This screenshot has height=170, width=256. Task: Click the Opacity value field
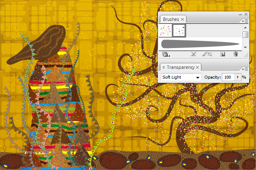228,77
